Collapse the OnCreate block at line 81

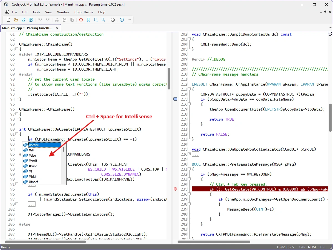tap(17, 134)
